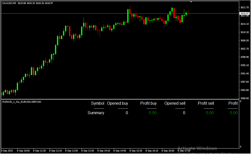Click the 3583.80 price scale label
The image size is (251, 154).
(x=244, y=90)
